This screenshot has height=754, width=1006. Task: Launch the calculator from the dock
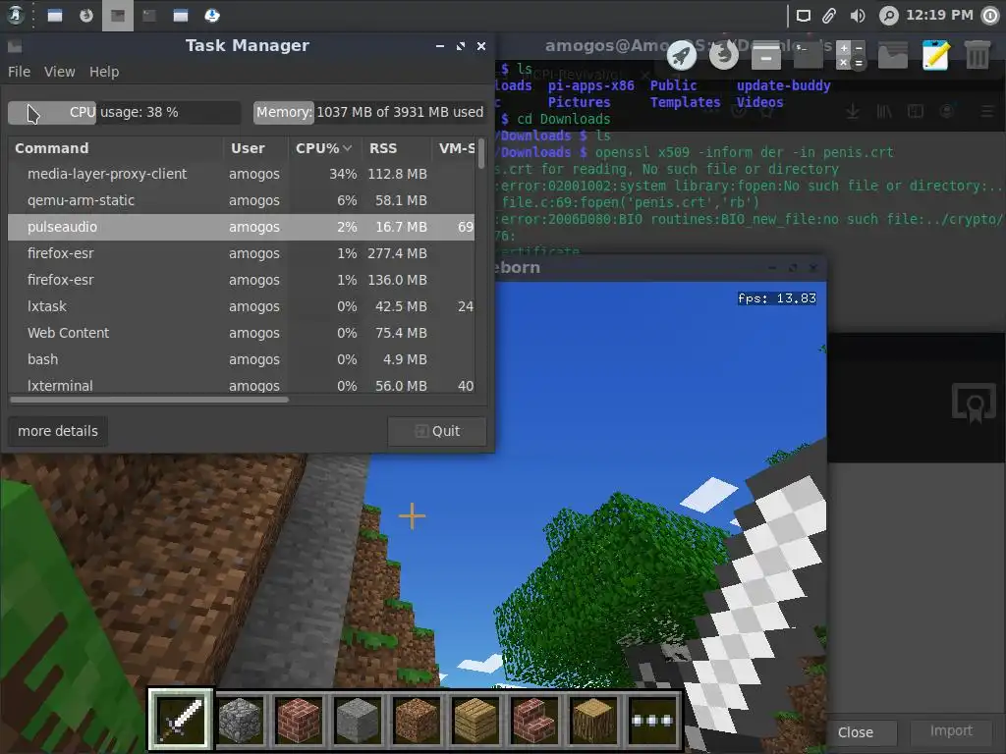pyautogui.click(x=851, y=56)
